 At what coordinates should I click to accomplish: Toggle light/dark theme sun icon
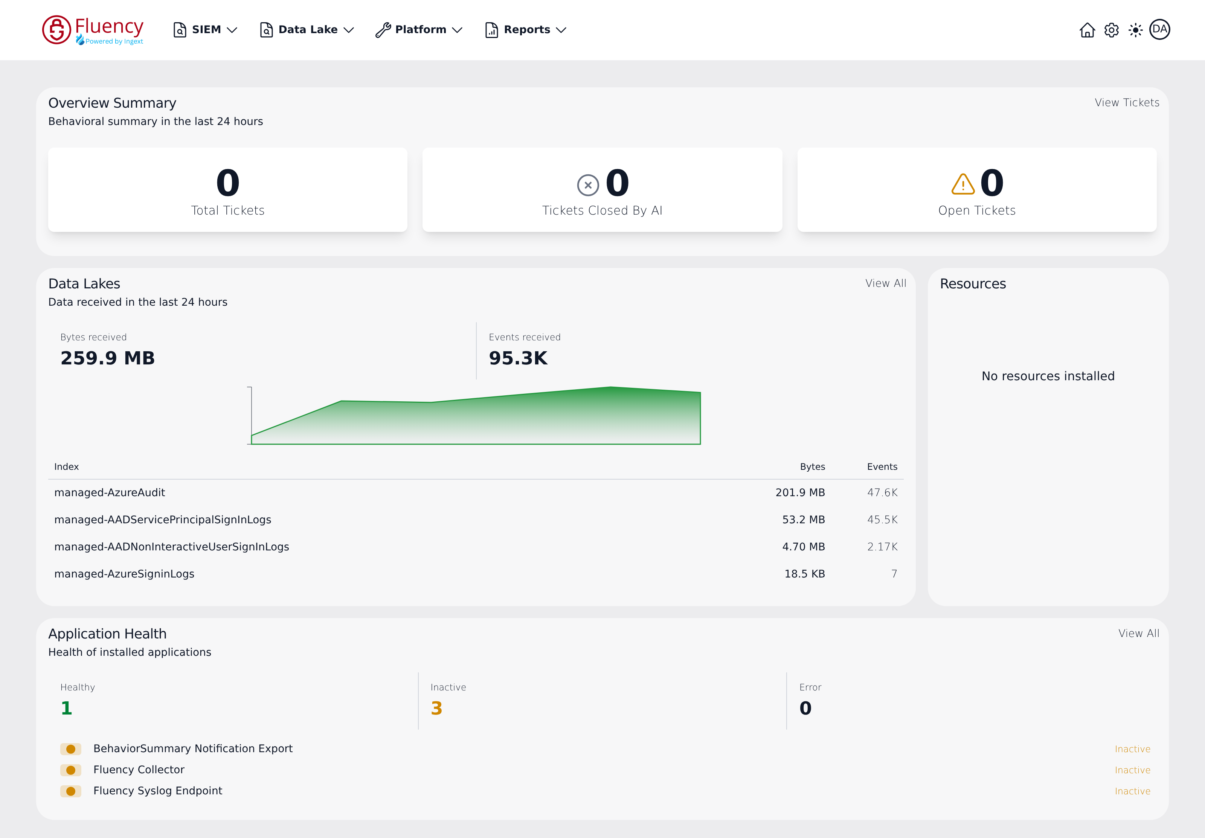pos(1135,30)
